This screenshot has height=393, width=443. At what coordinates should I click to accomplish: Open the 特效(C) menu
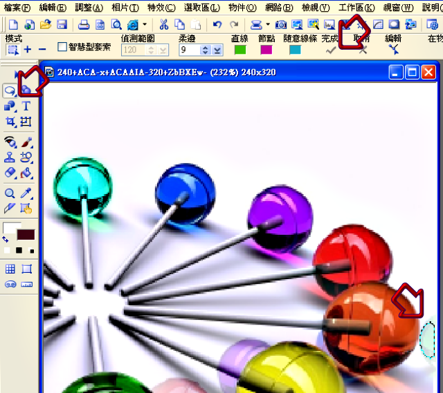[161, 8]
